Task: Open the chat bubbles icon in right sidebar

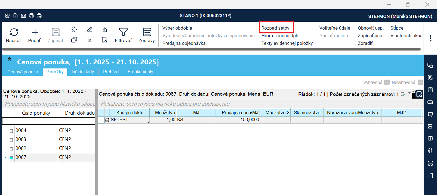Action: (x=430, y=65)
